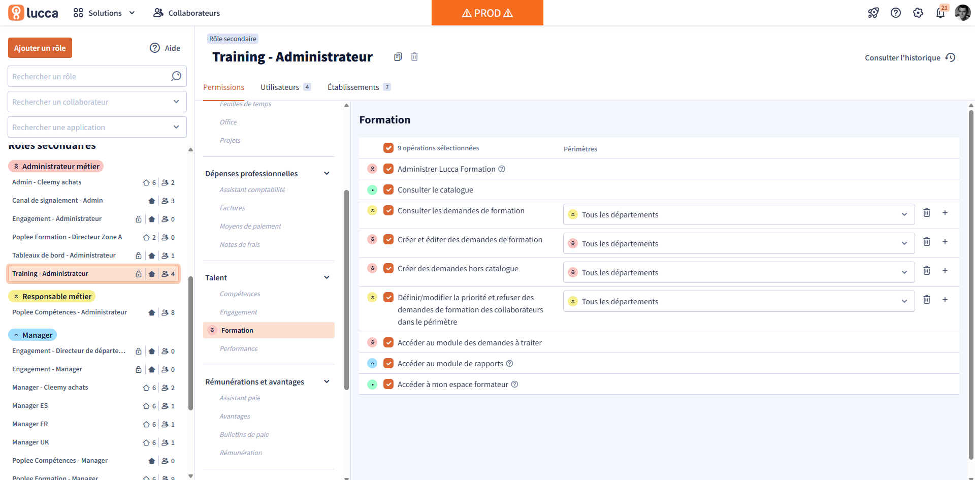The height and width of the screenshot is (480, 975).
Task: Click the Ajouter un rôle button
Action: pyautogui.click(x=40, y=48)
